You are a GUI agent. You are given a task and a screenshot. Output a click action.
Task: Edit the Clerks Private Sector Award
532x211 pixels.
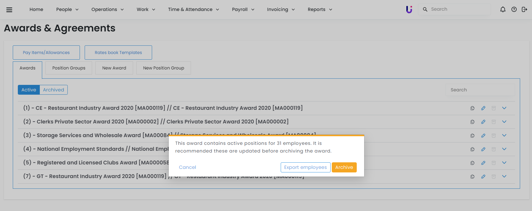pyautogui.click(x=483, y=122)
